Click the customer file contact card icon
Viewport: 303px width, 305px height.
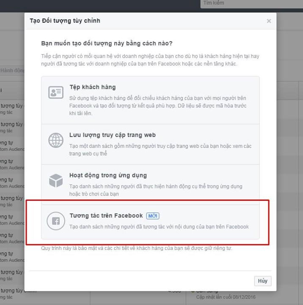point(55,92)
